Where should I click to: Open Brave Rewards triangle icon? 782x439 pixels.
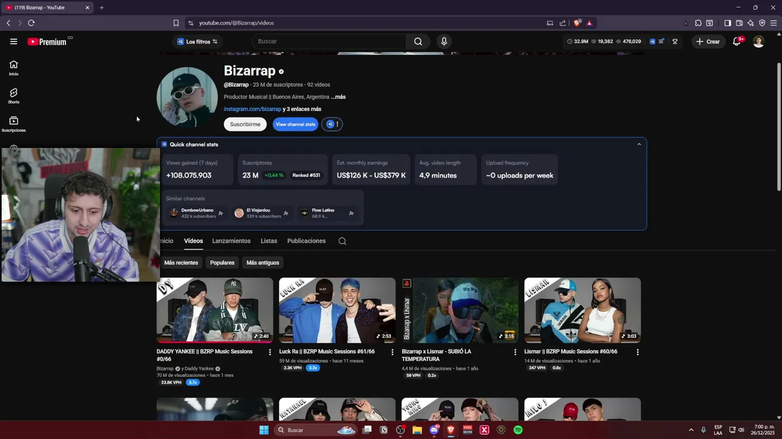pyautogui.click(x=589, y=23)
